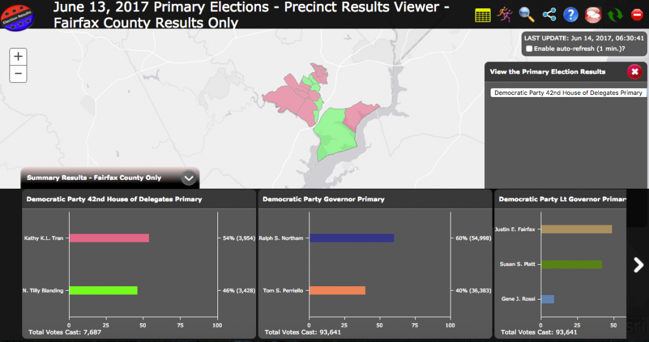Viewport: 649px width, 342px height.
Task: Close the View Primary Election Results panel
Action: coord(634,72)
